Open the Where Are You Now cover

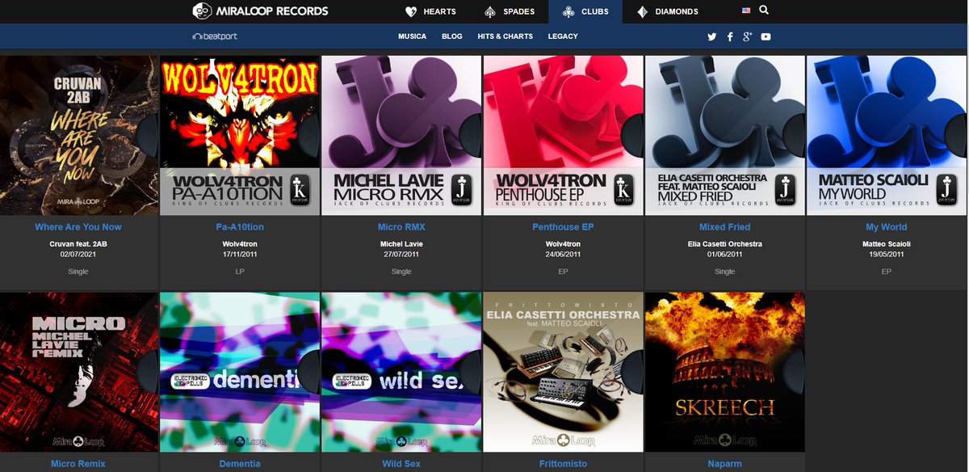click(x=79, y=135)
